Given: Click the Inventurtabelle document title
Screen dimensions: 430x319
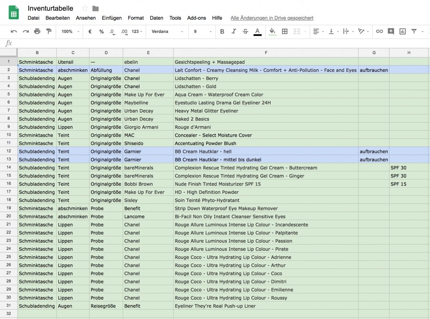Looking at the screenshot, I should 51,8.
